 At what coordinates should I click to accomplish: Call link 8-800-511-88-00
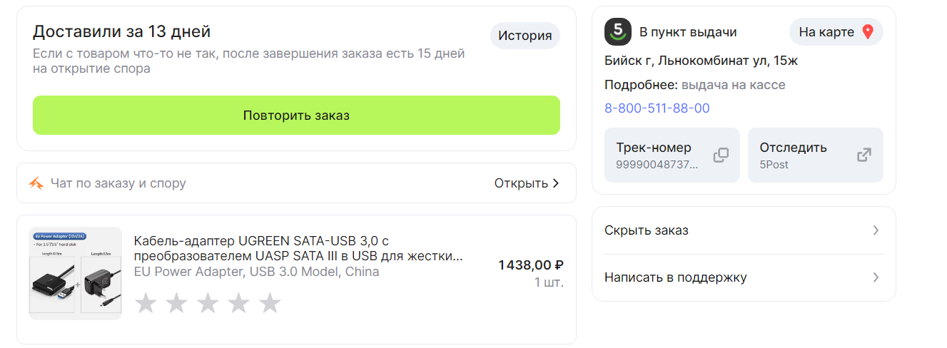click(x=657, y=108)
